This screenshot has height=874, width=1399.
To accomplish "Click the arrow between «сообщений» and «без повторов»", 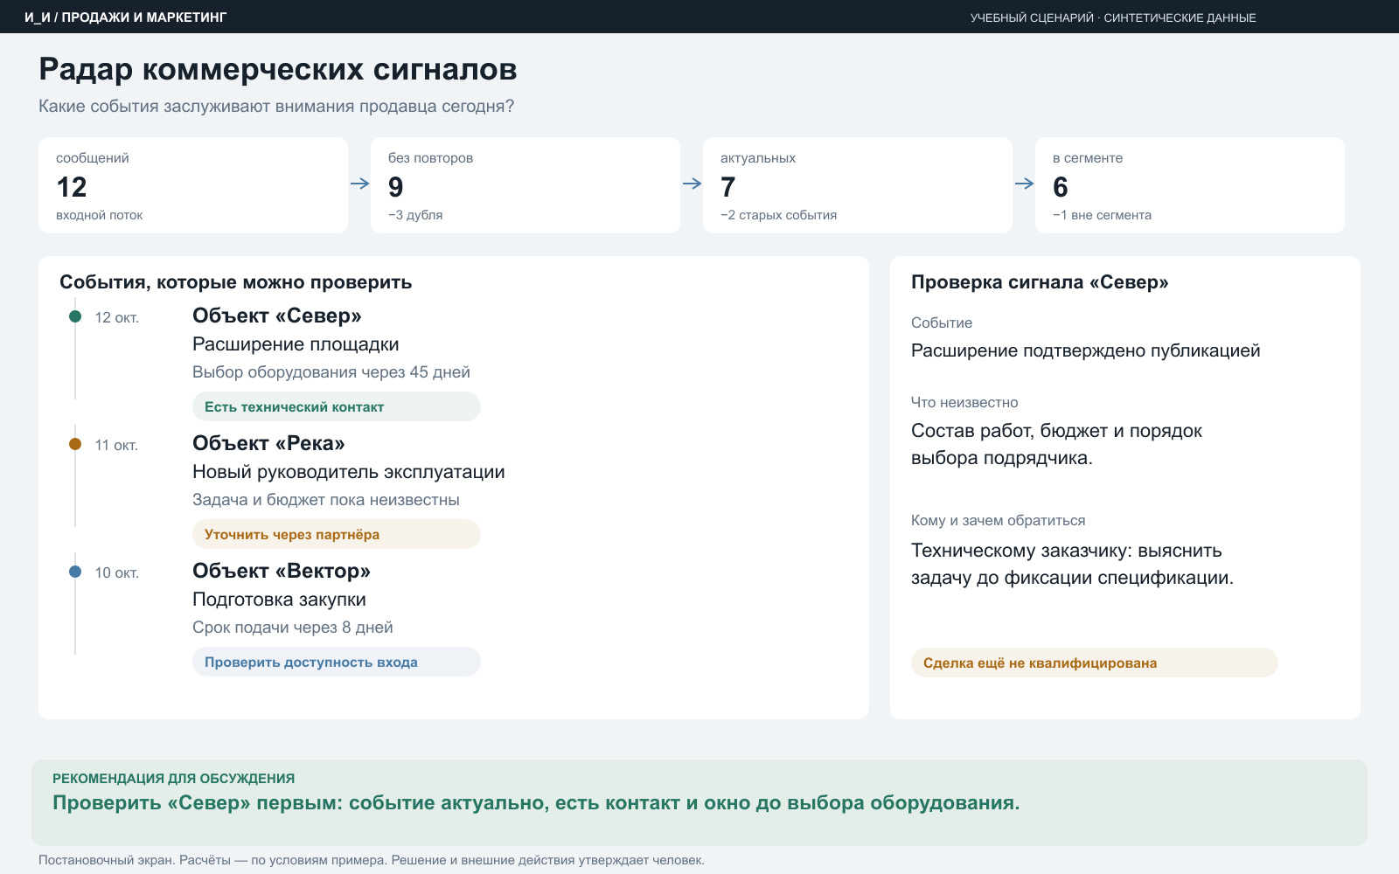I will [359, 184].
